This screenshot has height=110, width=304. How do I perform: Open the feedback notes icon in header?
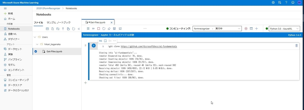point(280,2)
